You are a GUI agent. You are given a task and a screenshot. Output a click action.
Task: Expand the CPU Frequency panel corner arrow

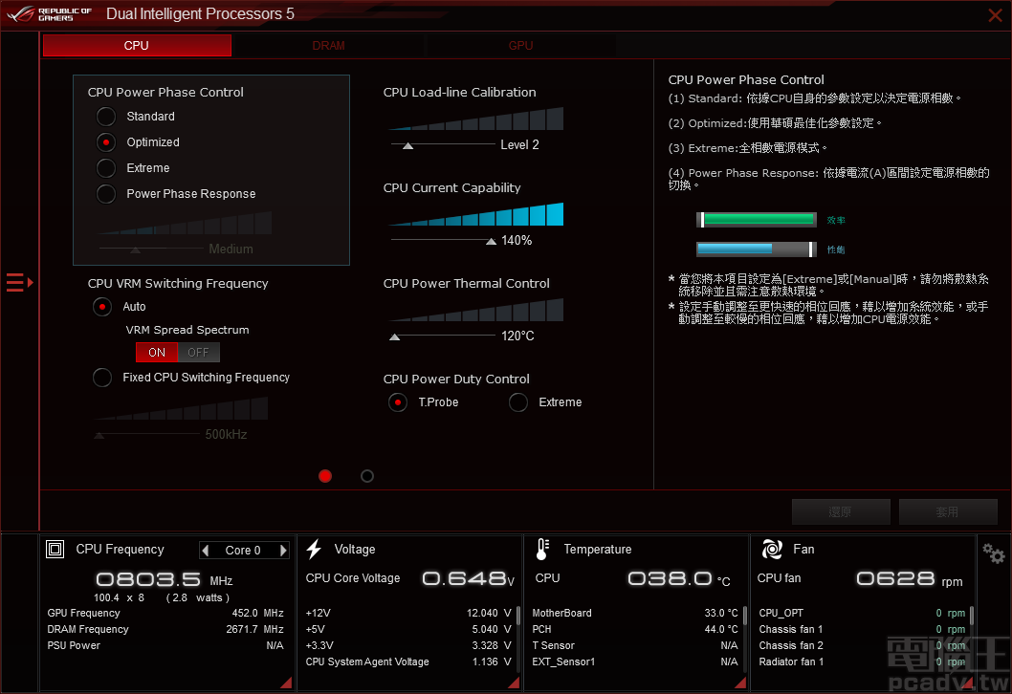pyautogui.click(x=286, y=683)
